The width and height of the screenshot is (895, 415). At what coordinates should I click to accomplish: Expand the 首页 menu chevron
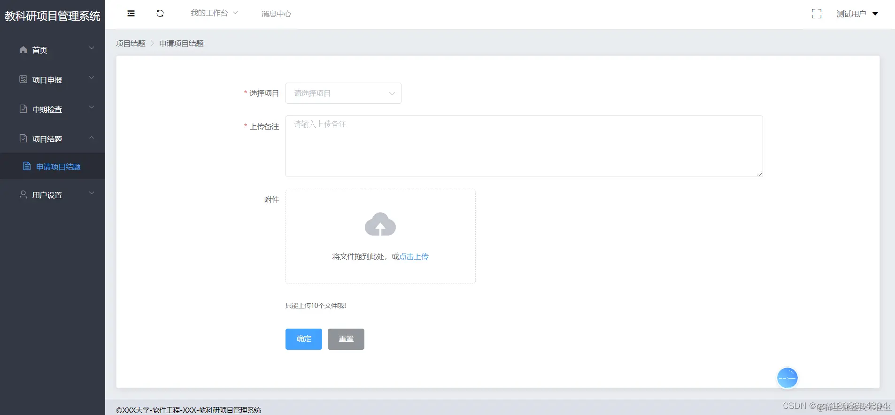click(92, 48)
